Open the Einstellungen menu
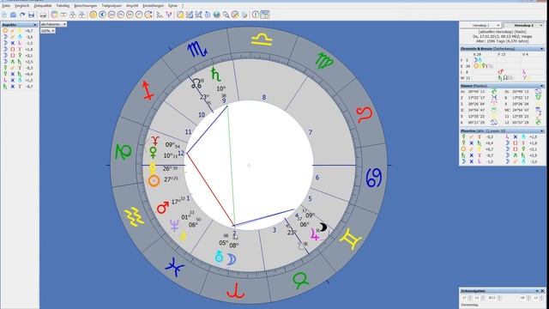The image size is (549, 309). point(153,6)
